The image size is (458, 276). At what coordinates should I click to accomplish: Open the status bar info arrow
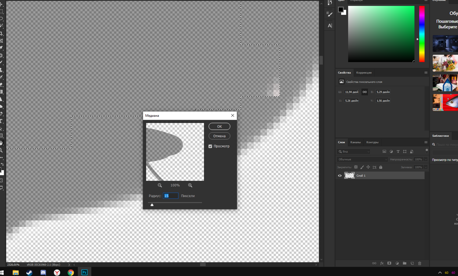pyautogui.click(x=69, y=265)
